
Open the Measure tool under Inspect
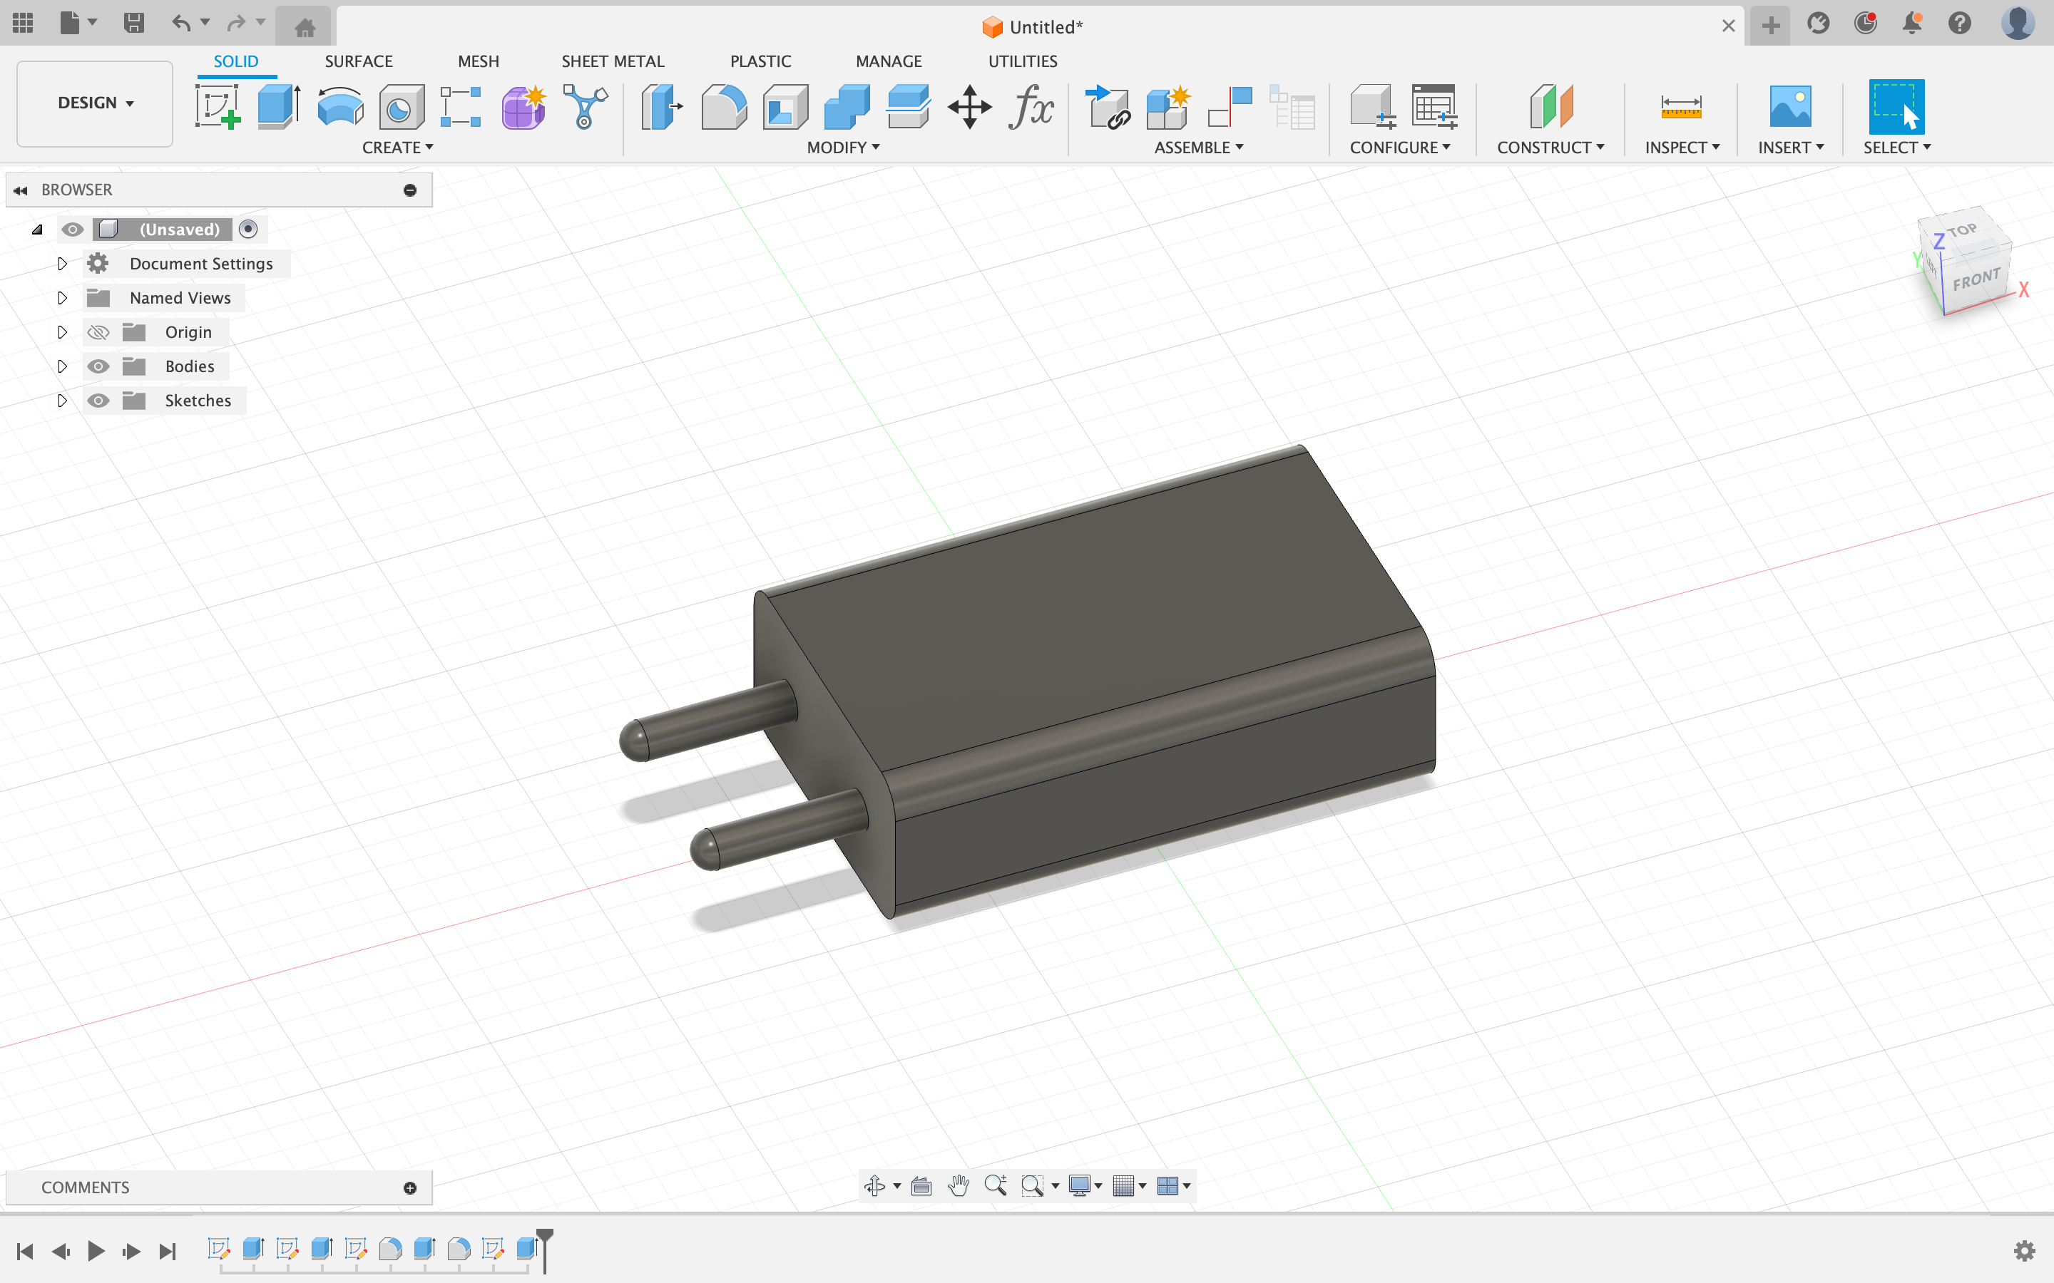tap(1680, 107)
